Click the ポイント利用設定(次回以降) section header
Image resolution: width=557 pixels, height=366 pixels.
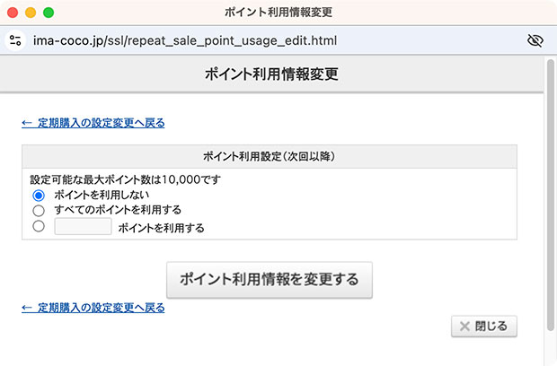coord(270,156)
